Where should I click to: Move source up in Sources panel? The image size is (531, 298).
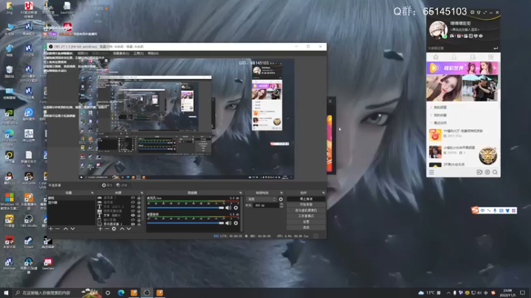point(122,228)
